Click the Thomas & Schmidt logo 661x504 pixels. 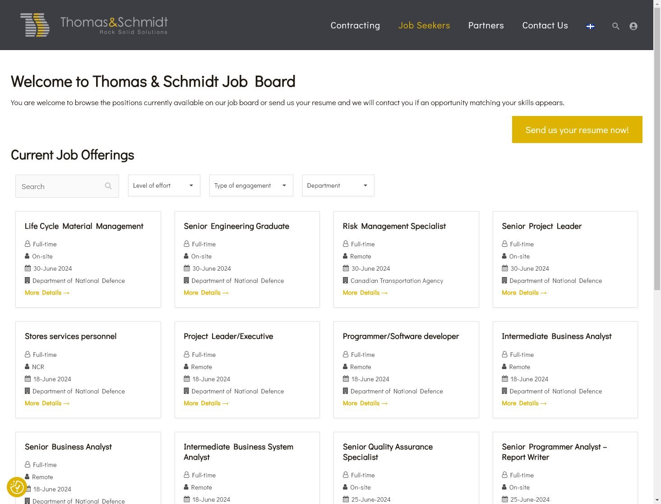[94, 25]
